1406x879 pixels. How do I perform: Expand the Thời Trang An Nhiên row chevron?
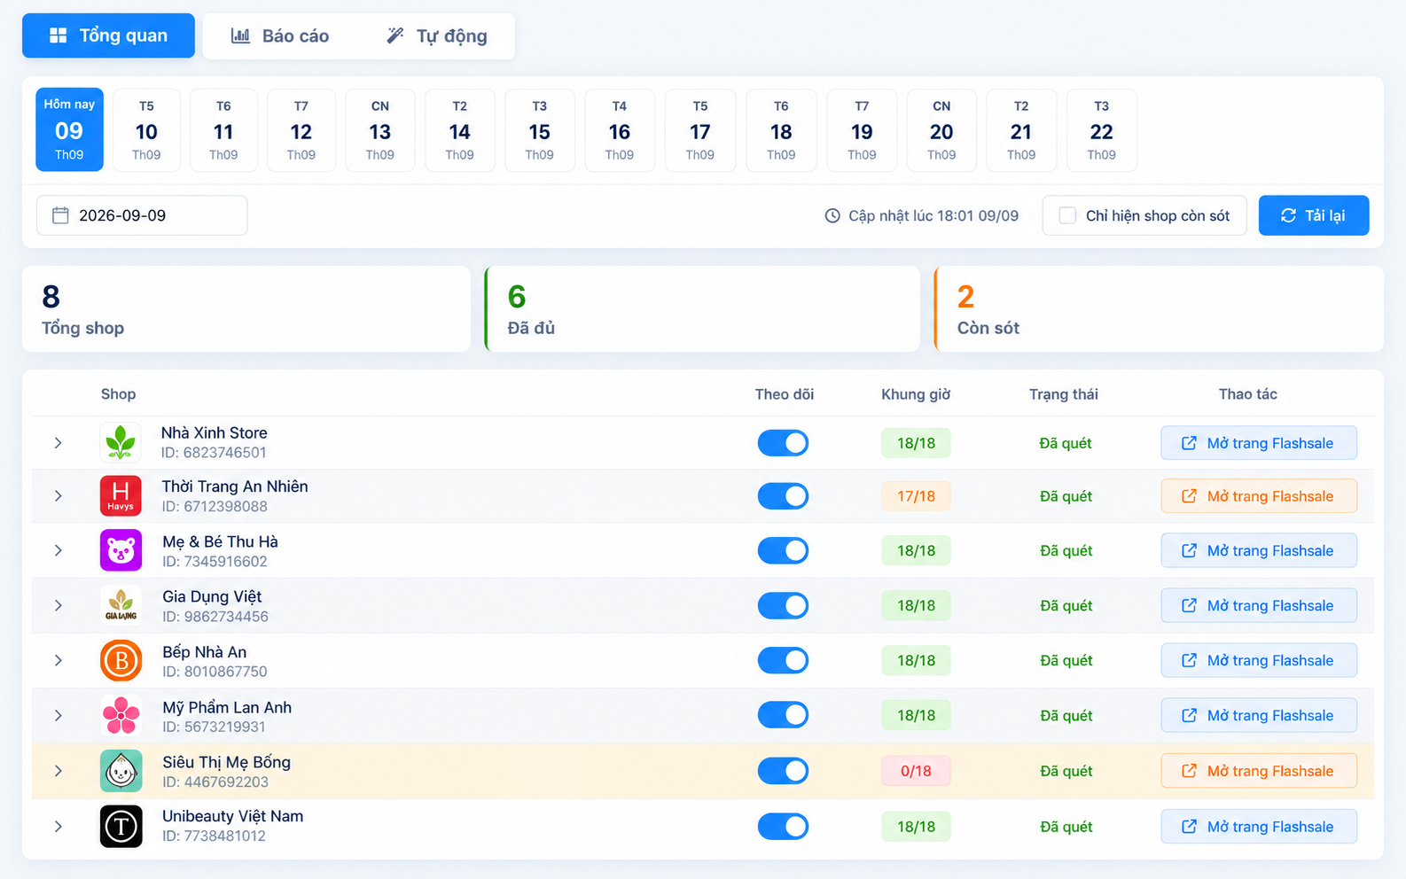tap(58, 496)
